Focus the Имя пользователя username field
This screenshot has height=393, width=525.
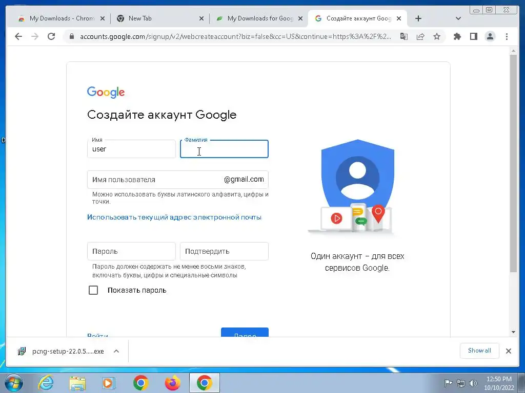point(178,180)
